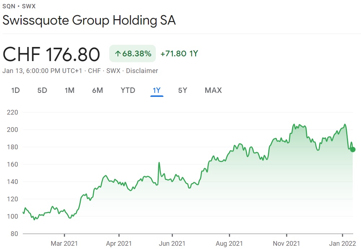Click the Nov 2021 axis label

point(286,244)
